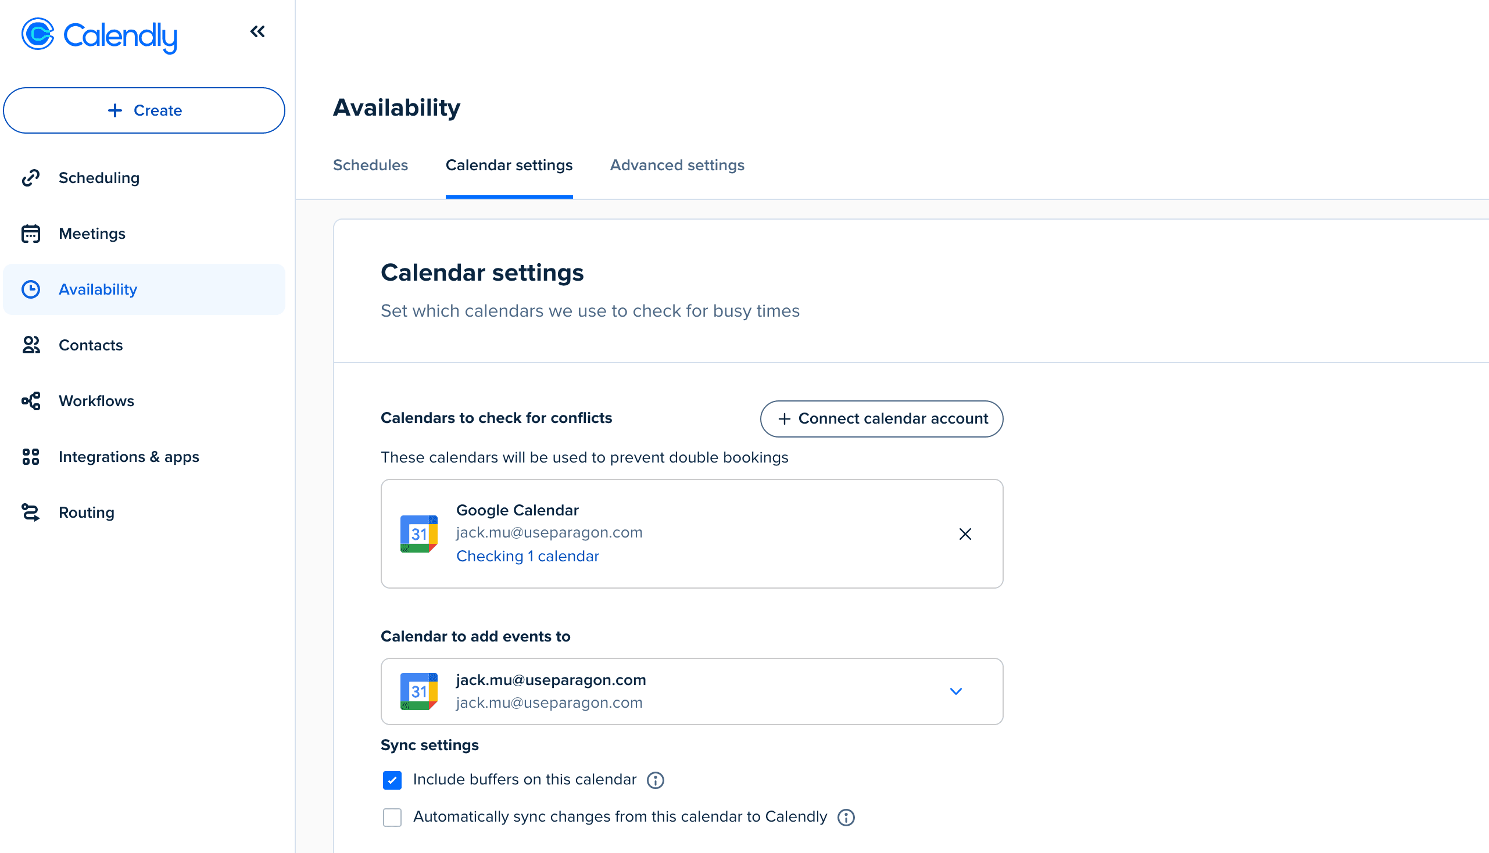Viewport: 1489px width, 853px height.
Task: Enable Automatically sync changes checkbox
Action: point(392,817)
